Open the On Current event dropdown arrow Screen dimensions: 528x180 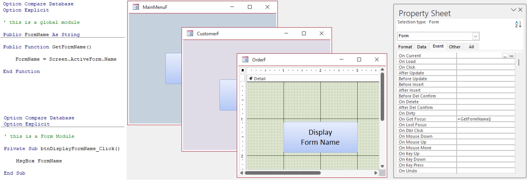[x=505, y=56]
